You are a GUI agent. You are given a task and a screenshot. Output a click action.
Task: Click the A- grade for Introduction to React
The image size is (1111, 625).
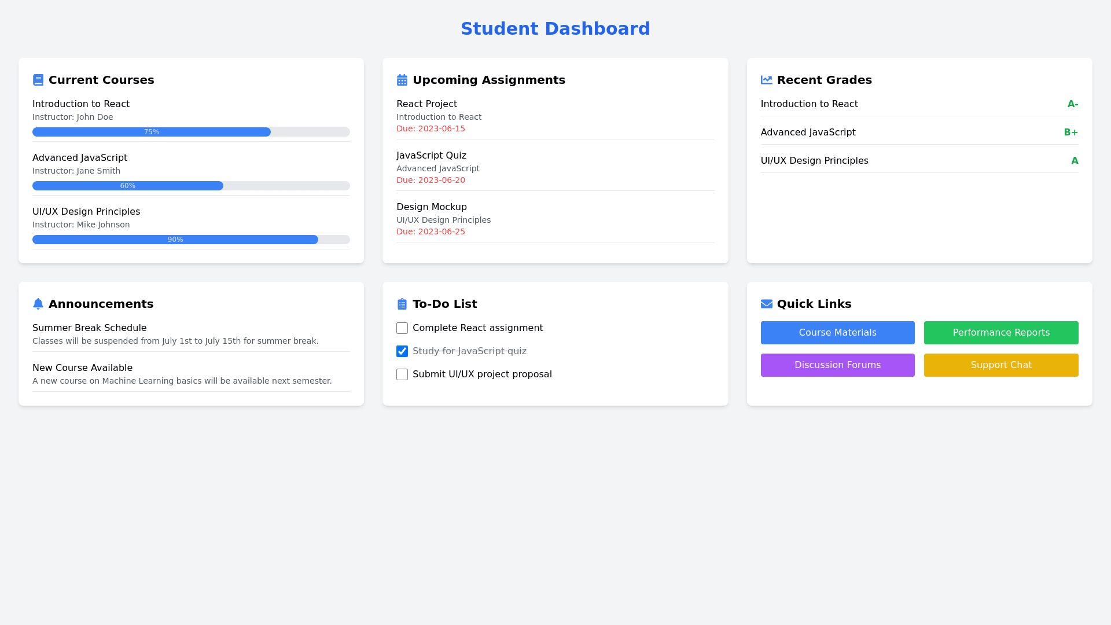1073,104
